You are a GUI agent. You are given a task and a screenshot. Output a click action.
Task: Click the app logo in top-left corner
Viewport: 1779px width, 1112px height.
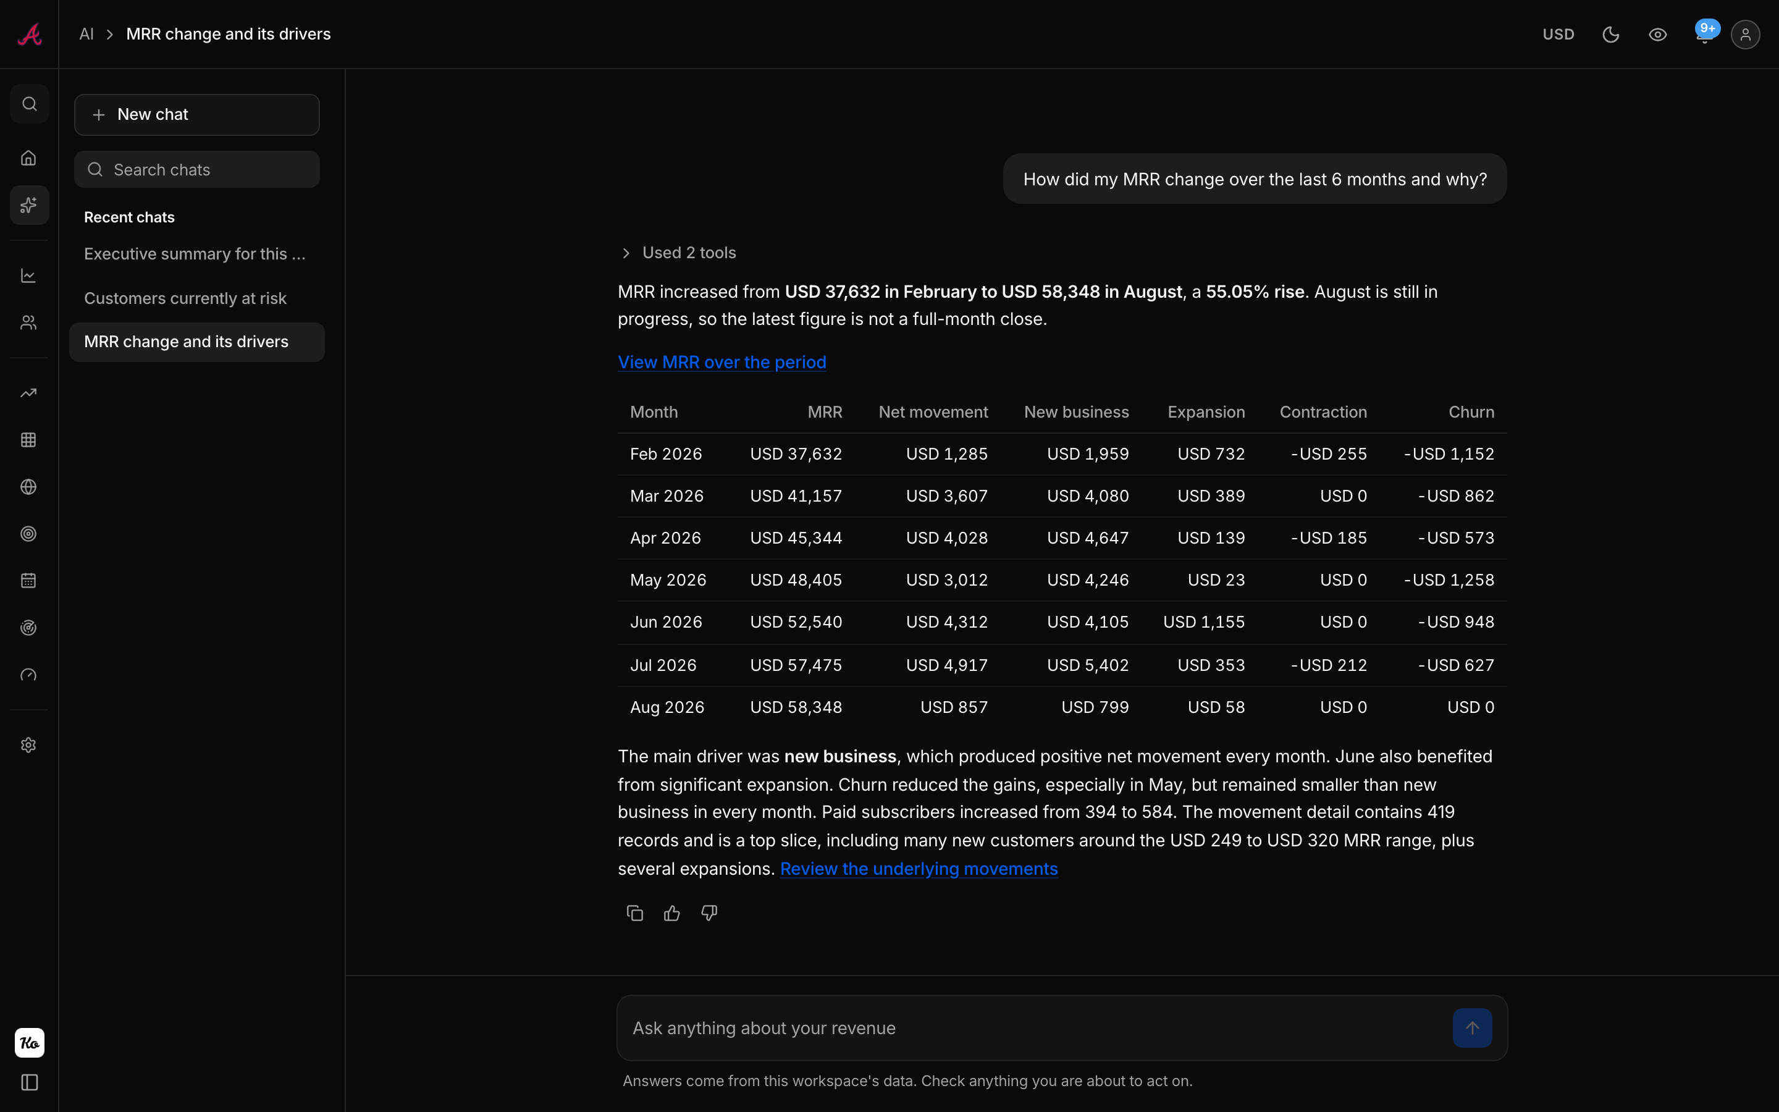[30, 35]
